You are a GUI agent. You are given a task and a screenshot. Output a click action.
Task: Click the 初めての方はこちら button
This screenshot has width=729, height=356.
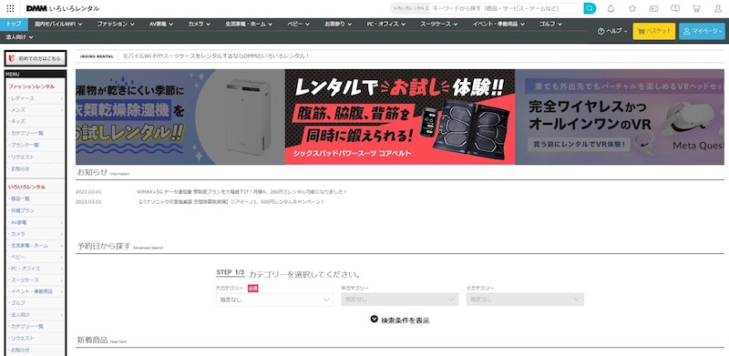[x=36, y=58]
